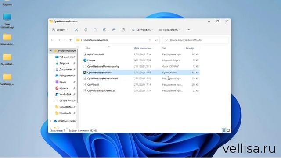Screen dimensions: 281x158
Task: Click the search OpenHardwareMonitor field
Action: (195, 40)
